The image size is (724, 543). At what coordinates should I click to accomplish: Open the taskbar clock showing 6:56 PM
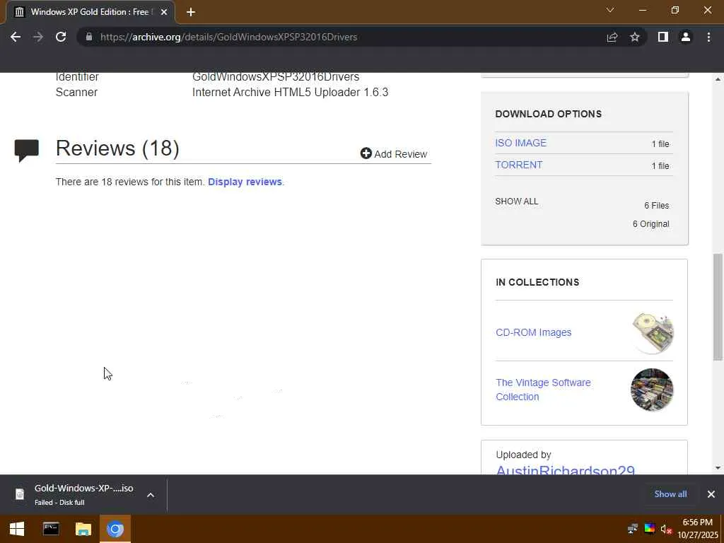pos(698,528)
